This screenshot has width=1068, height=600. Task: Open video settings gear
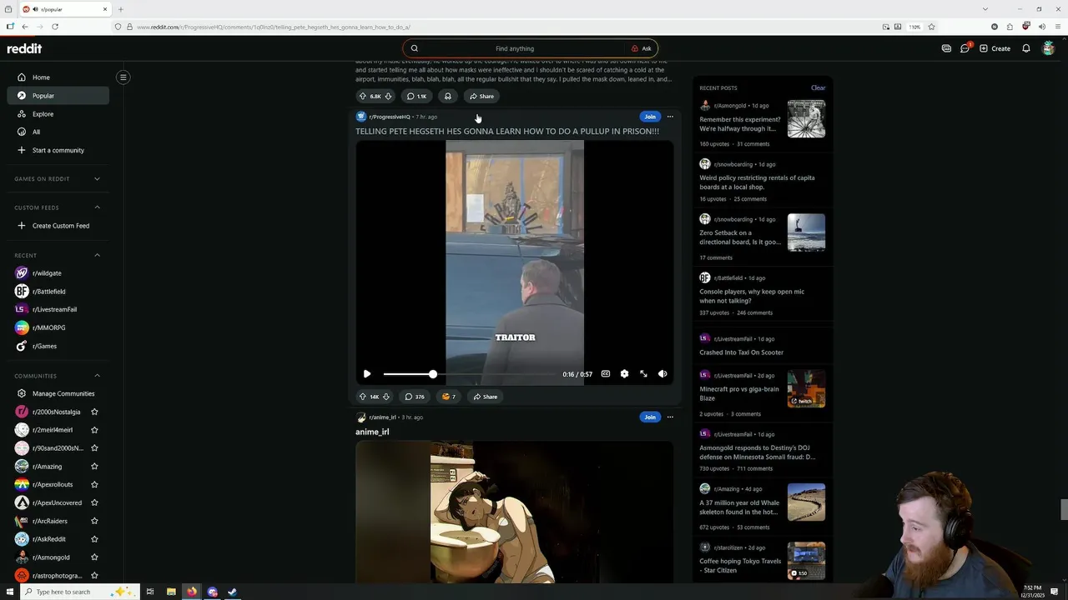[x=624, y=374]
